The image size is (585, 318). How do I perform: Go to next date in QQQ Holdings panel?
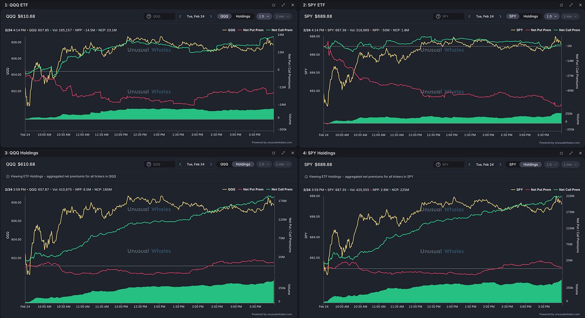[x=211, y=164]
